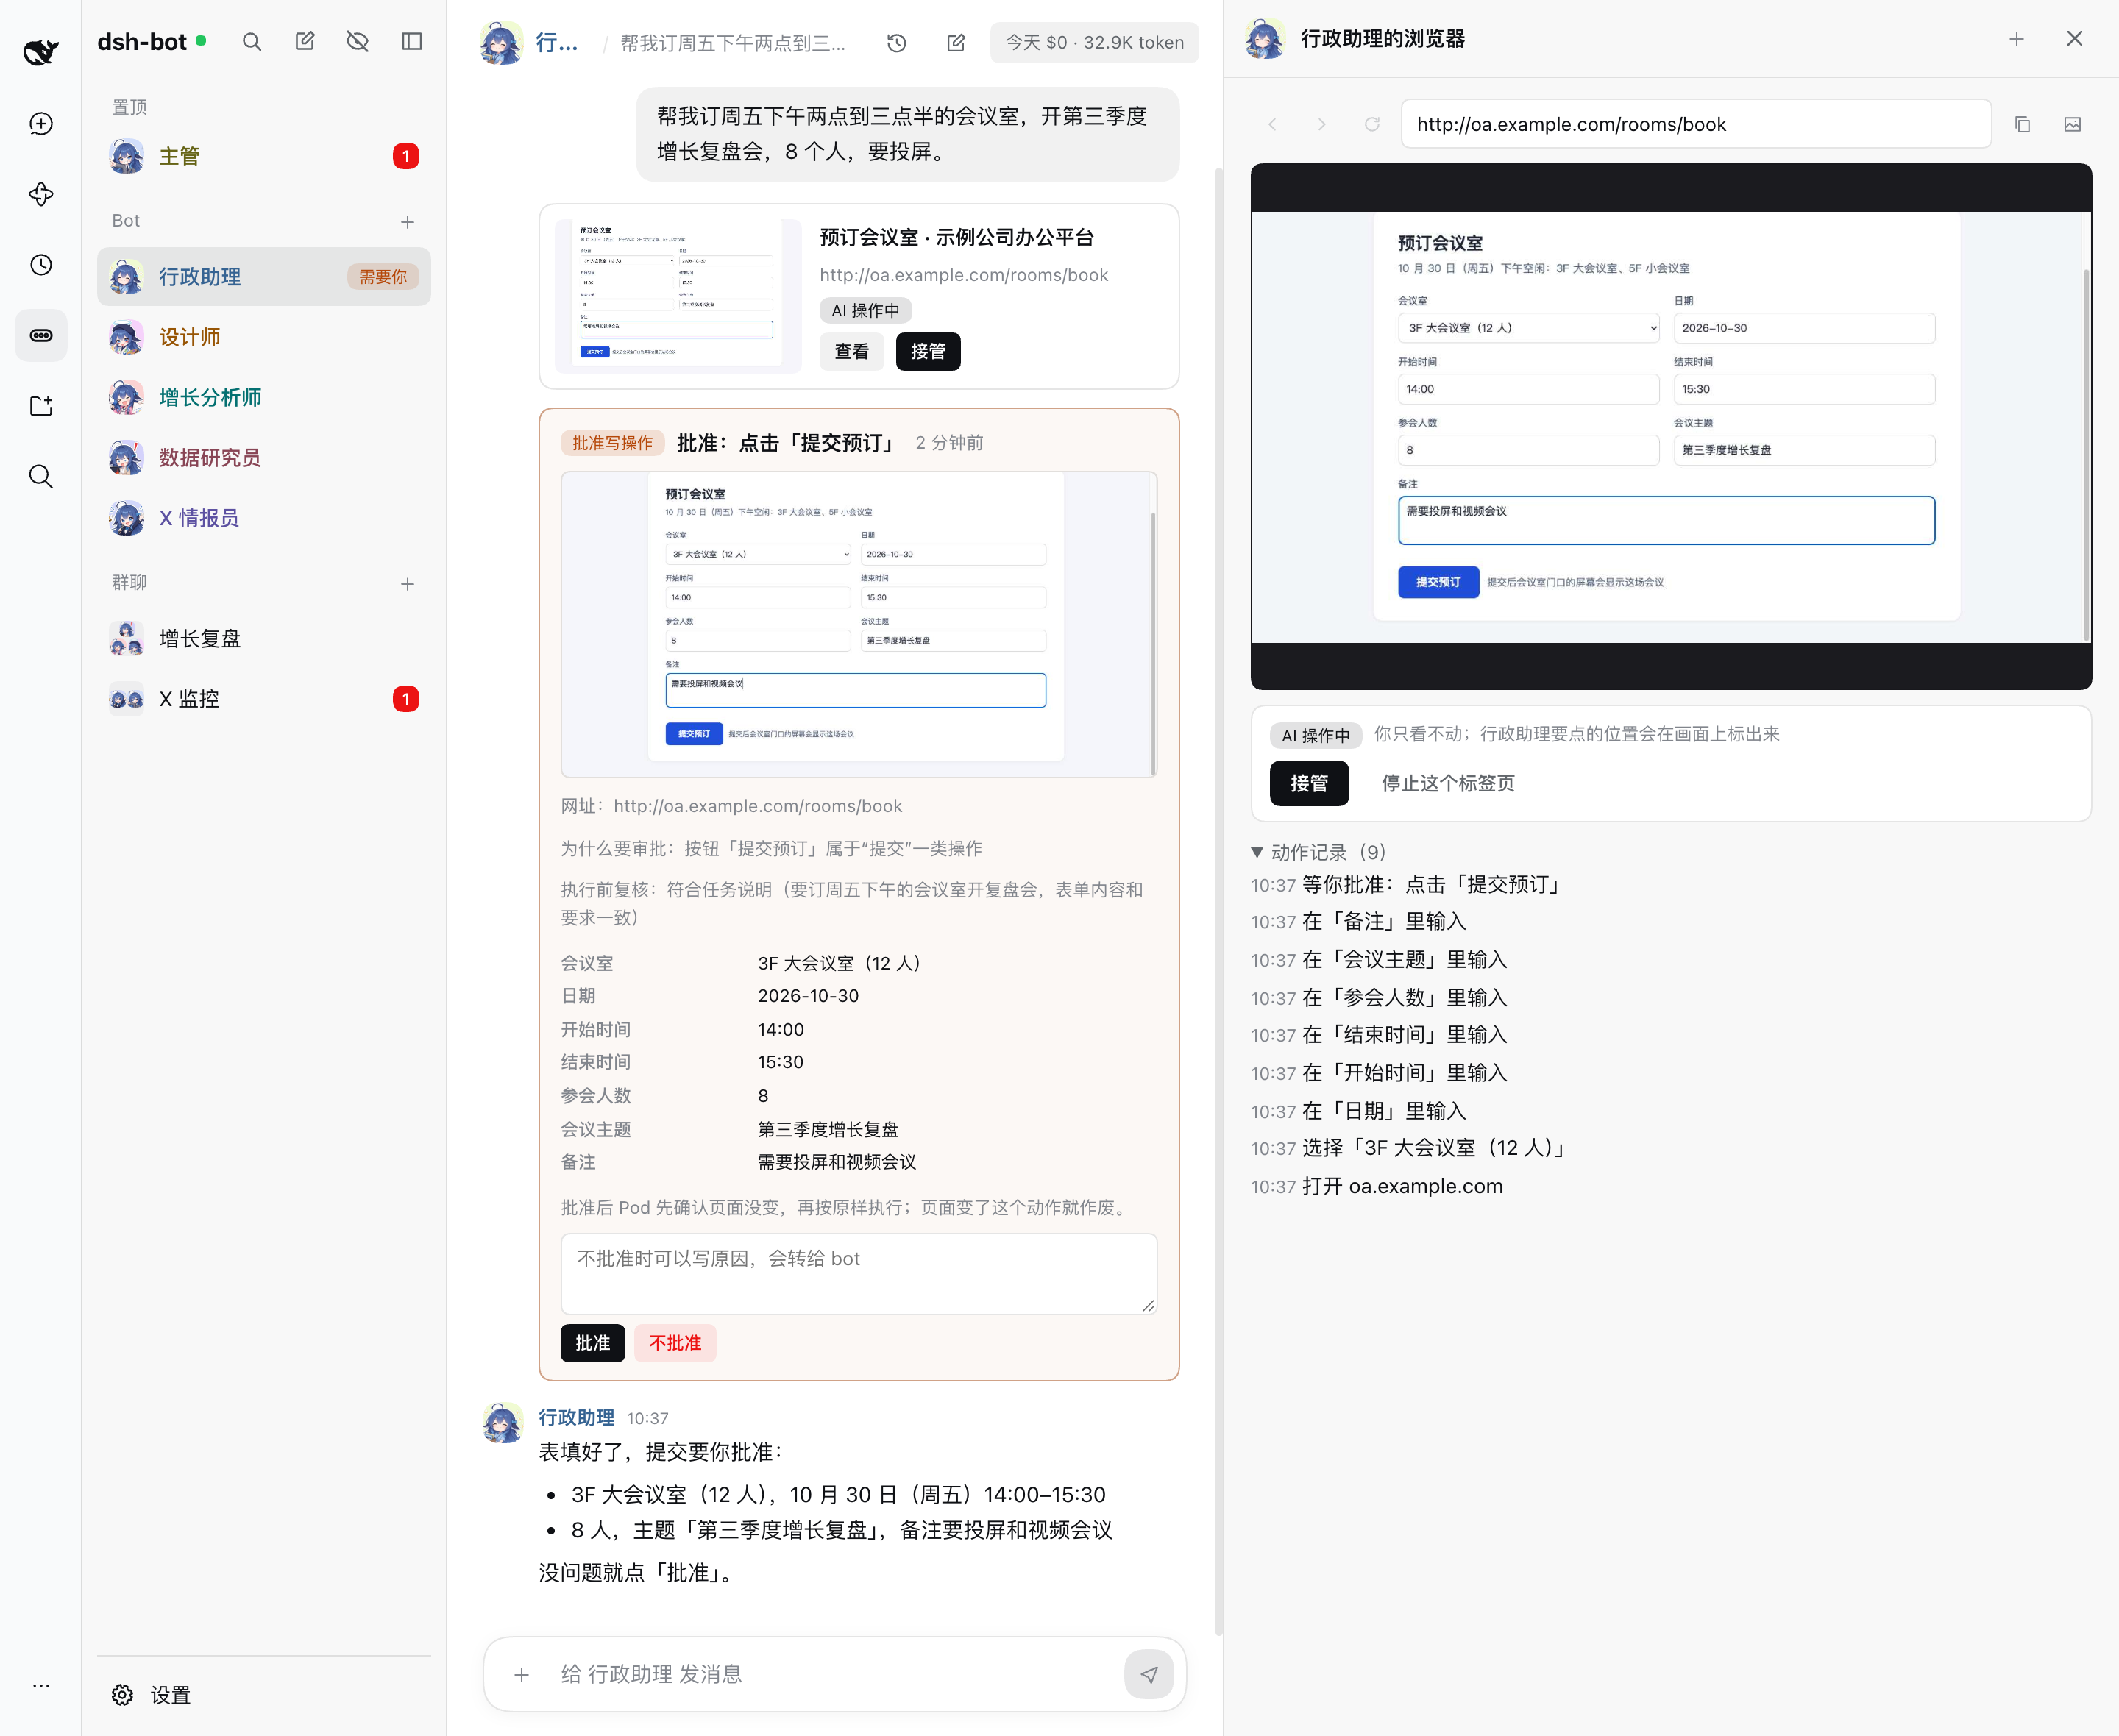
Task: Click the screenshot image icon beside the address bar
Action: (2073, 124)
